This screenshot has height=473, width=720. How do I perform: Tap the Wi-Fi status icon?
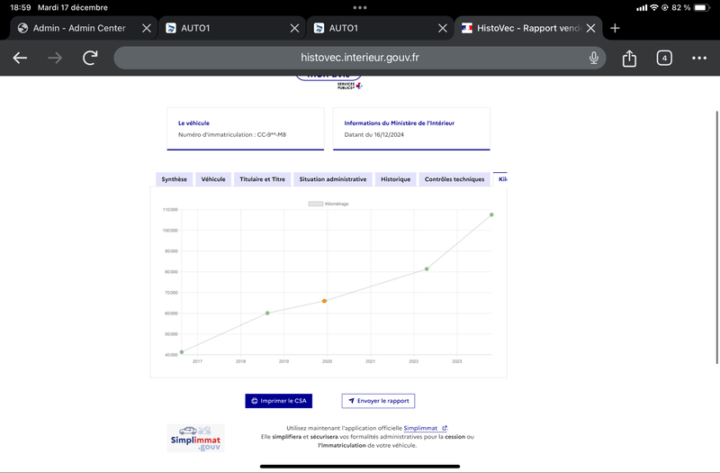tap(654, 7)
